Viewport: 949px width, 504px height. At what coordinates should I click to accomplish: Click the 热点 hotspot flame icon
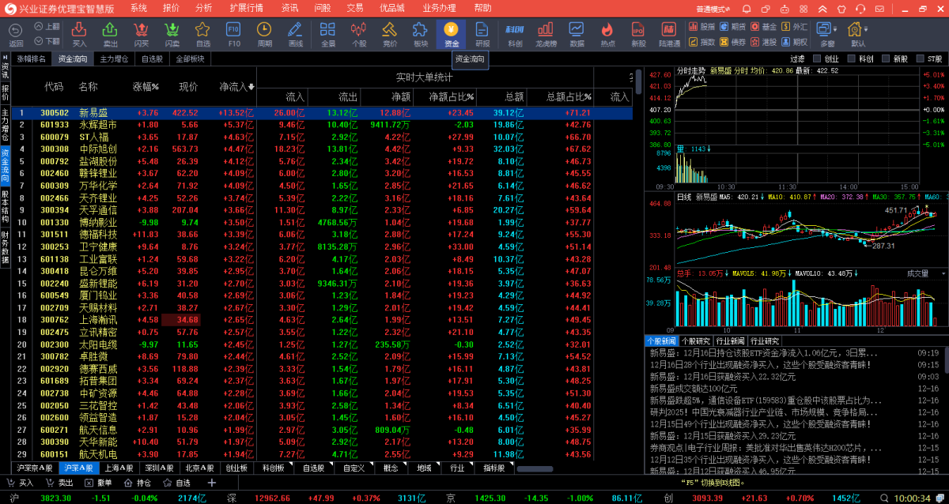(607, 34)
